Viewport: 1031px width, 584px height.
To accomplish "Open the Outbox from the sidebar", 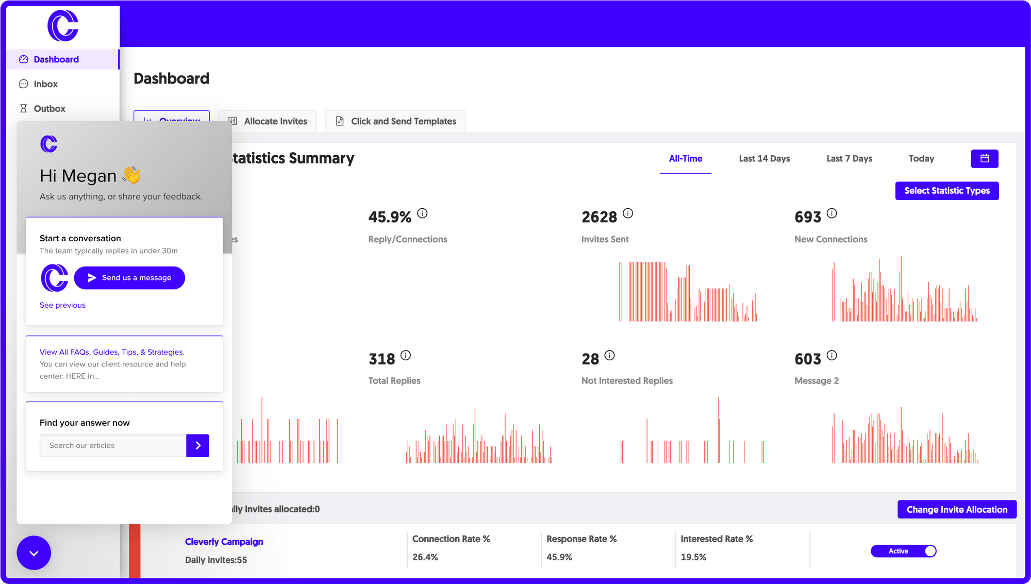I will [x=49, y=108].
